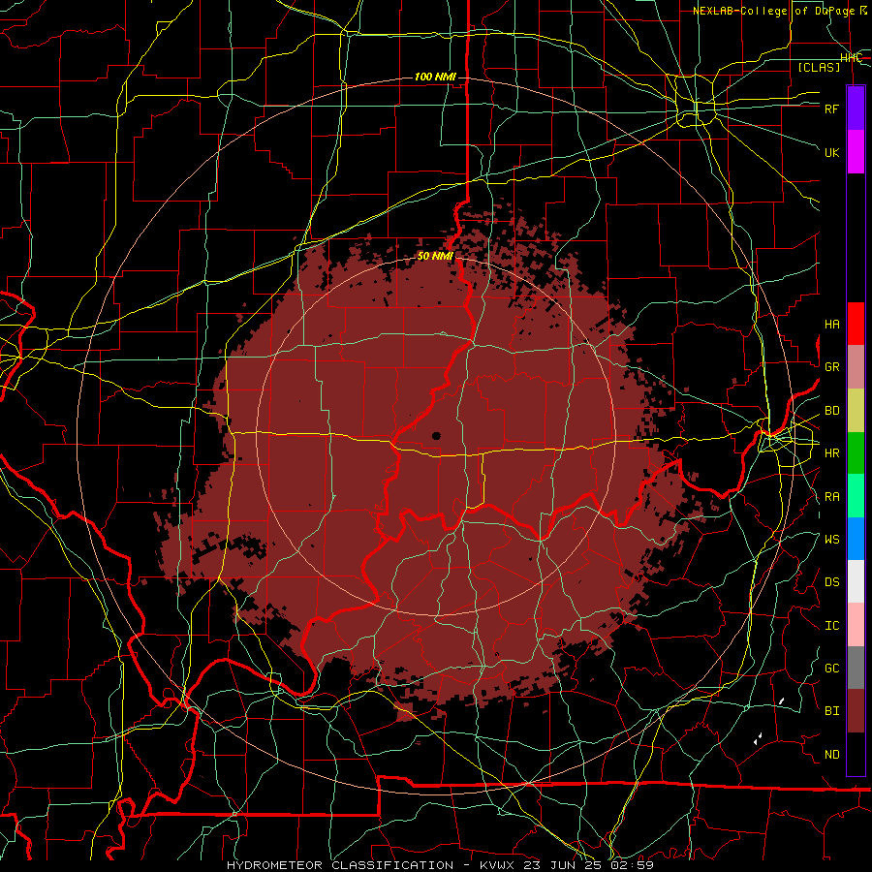Pick the HR green legend swatch
This screenshot has width=872, height=872.
click(x=856, y=453)
